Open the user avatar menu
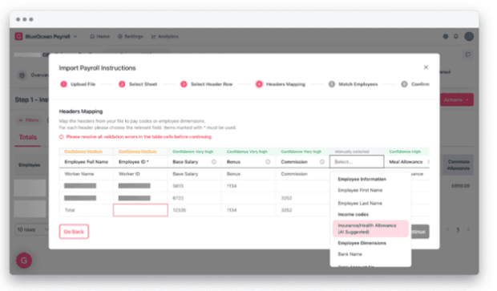Image resolution: width=497 pixels, height=291 pixels. 469,36
